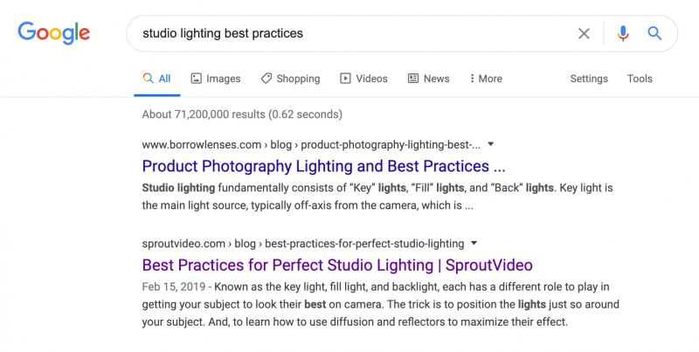699x352 pixels.
Task: Click the About 71,200,000 results text
Action: click(242, 114)
